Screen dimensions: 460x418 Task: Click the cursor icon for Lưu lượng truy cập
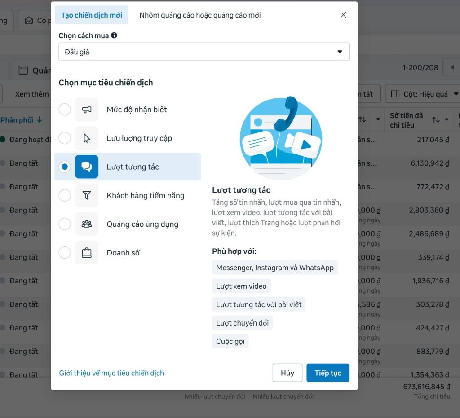click(87, 138)
